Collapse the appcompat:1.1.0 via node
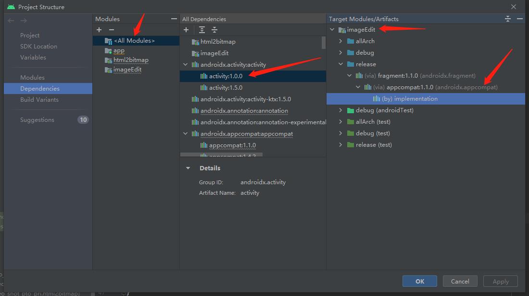Image resolution: width=529 pixels, height=296 pixels. [x=358, y=87]
